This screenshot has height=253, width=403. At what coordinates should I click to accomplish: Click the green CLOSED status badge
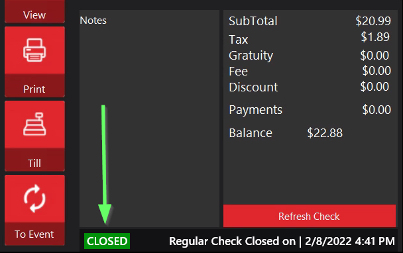[x=107, y=241]
